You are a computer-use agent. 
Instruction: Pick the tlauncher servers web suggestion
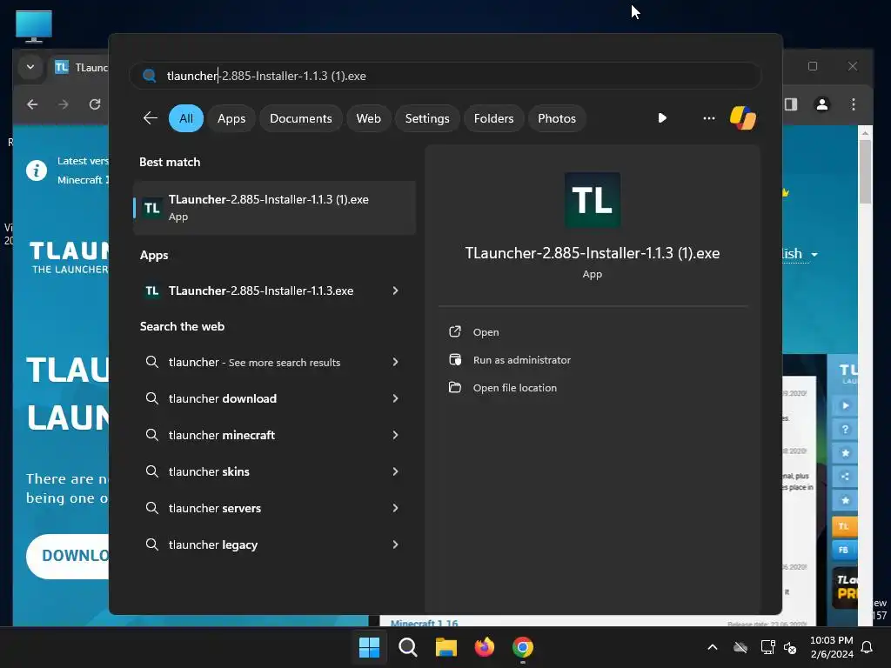pos(215,508)
